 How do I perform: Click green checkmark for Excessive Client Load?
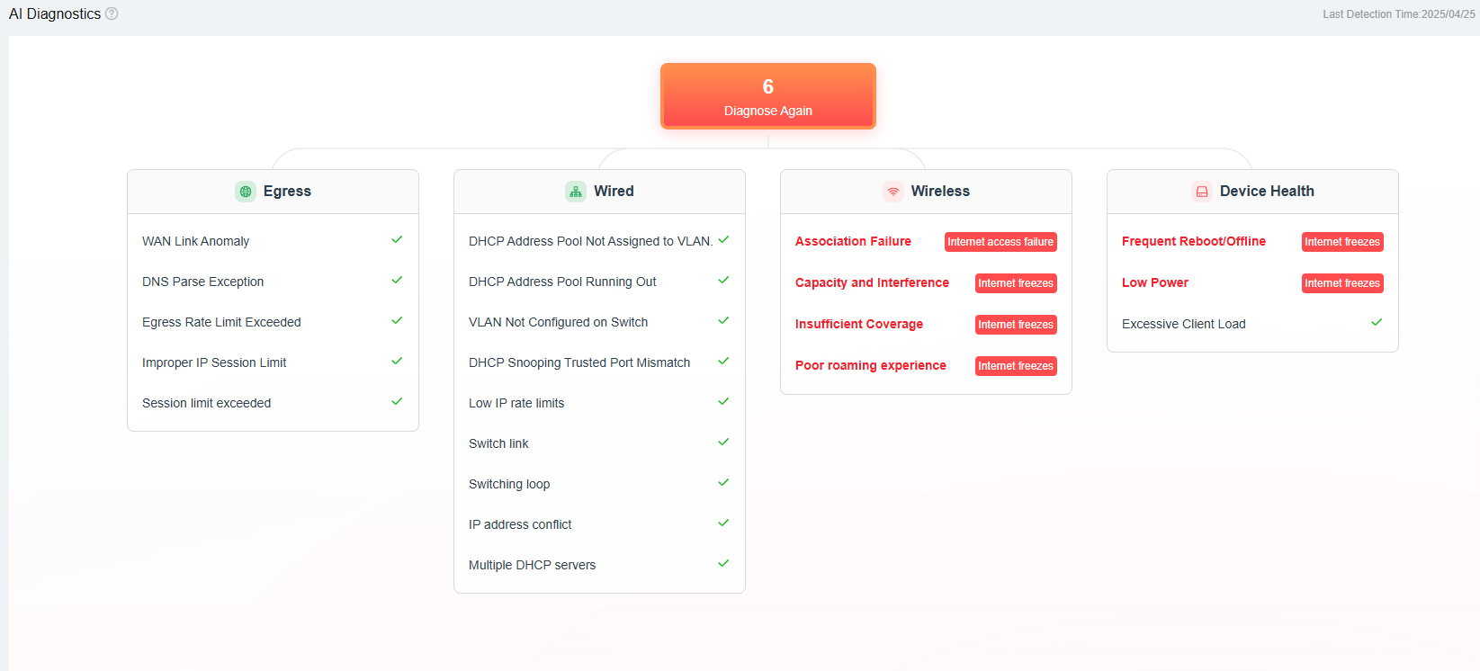pyautogui.click(x=1377, y=323)
